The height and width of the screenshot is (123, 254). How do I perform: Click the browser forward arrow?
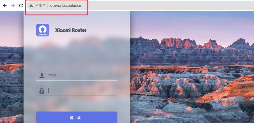13,6
